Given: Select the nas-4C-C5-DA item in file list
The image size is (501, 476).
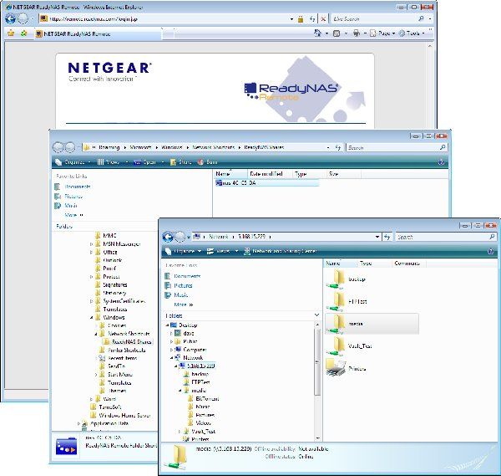Looking at the screenshot, I should click(267, 183).
